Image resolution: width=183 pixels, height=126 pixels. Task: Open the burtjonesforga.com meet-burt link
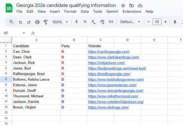coord(117,68)
